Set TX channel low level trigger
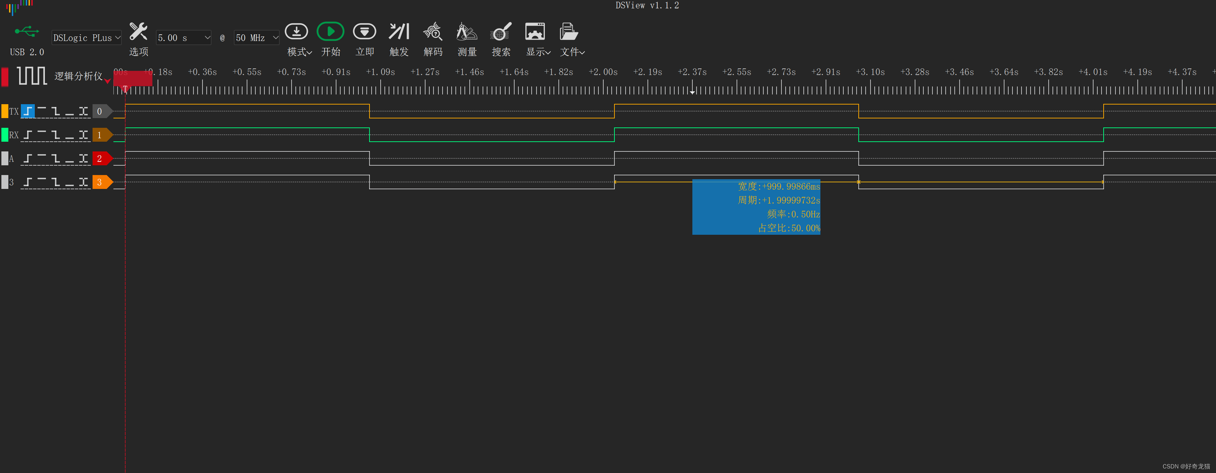This screenshot has width=1216, height=473. [69, 111]
